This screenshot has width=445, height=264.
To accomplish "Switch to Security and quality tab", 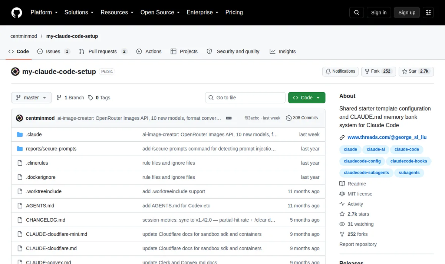I will tap(233, 52).
